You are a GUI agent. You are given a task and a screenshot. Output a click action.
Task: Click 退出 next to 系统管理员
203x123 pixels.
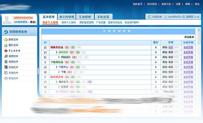32,22
